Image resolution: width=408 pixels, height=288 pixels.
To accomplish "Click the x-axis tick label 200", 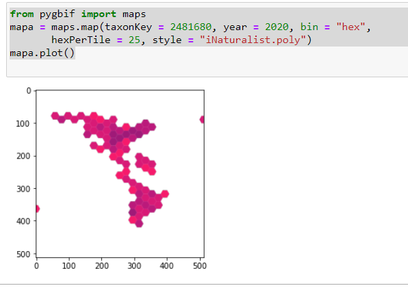I will (x=101, y=266).
